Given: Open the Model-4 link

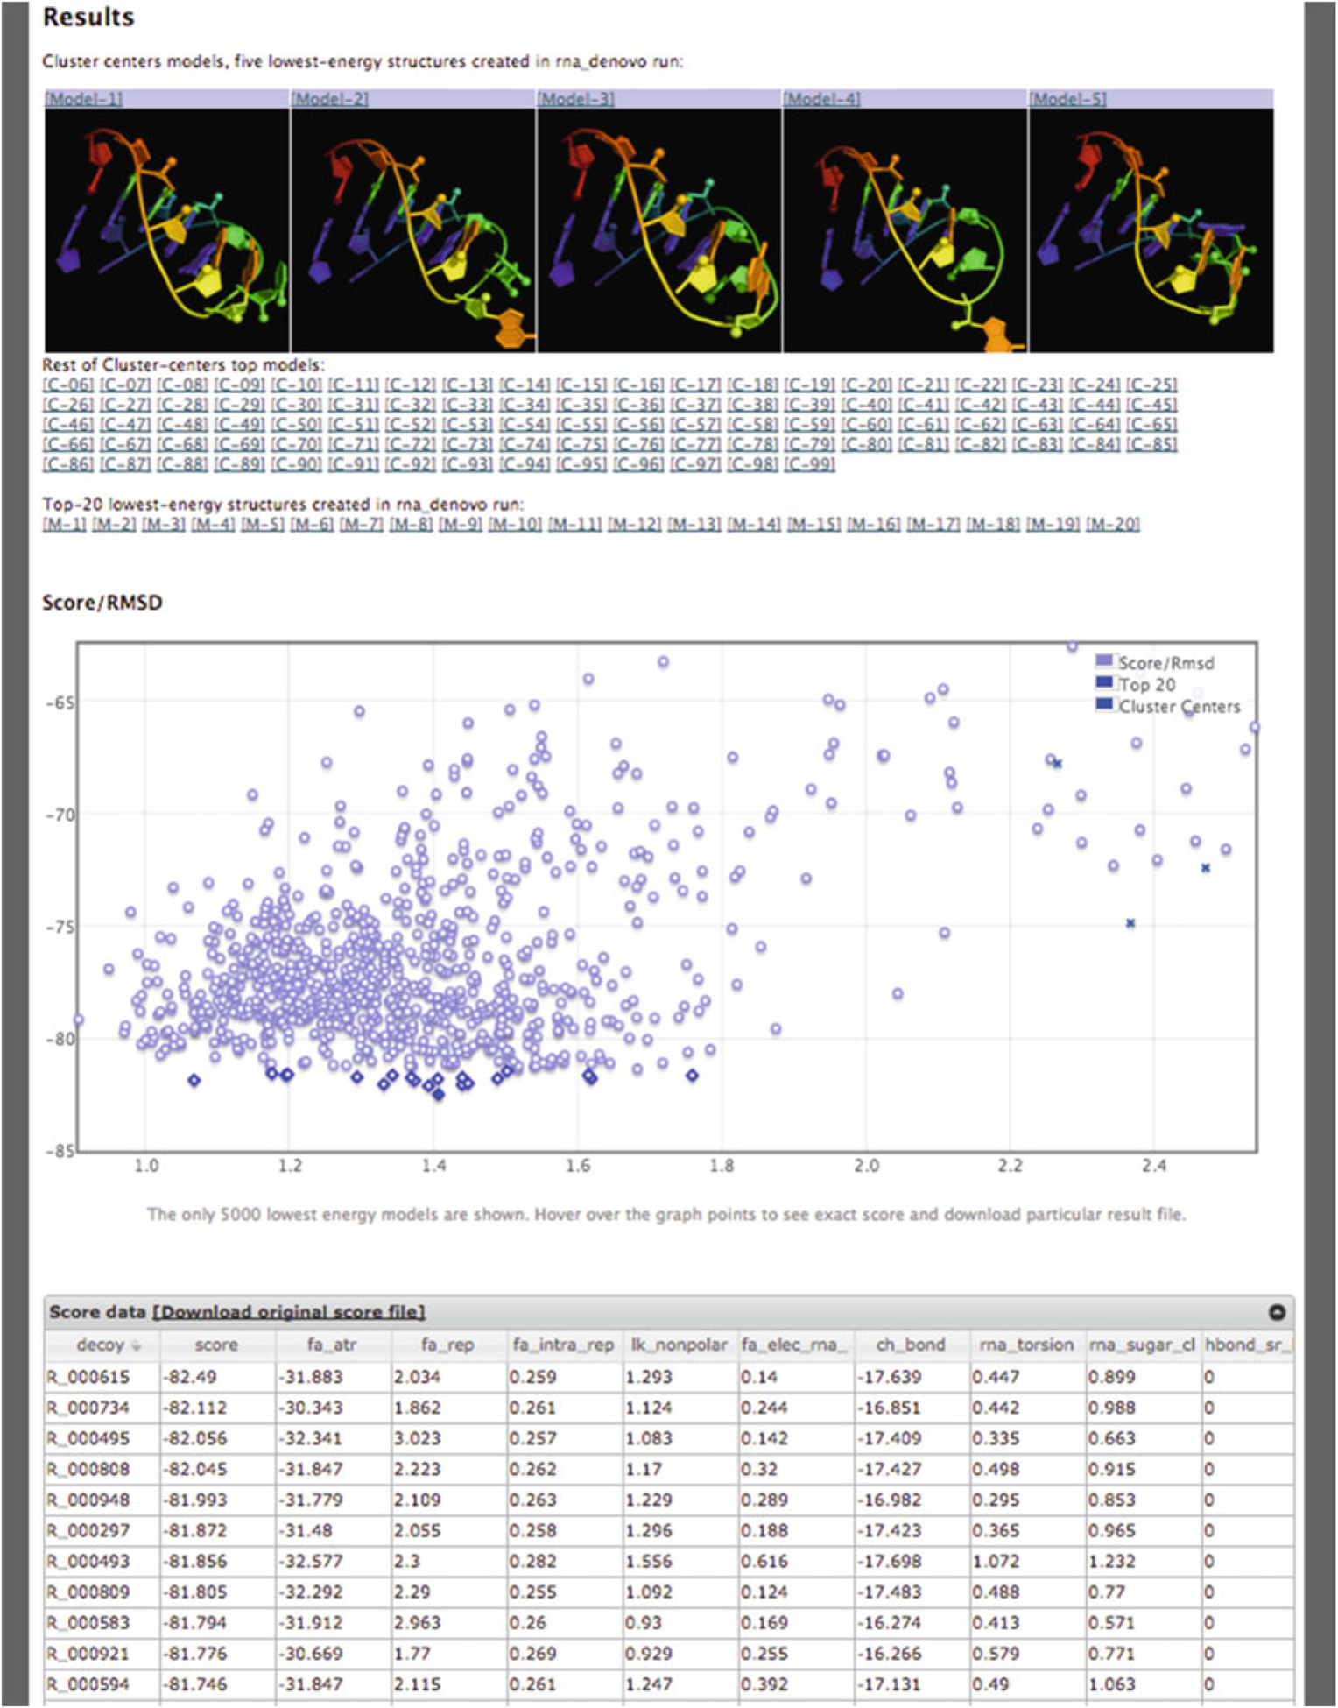Looking at the screenshot, I should tap(821, 99).
